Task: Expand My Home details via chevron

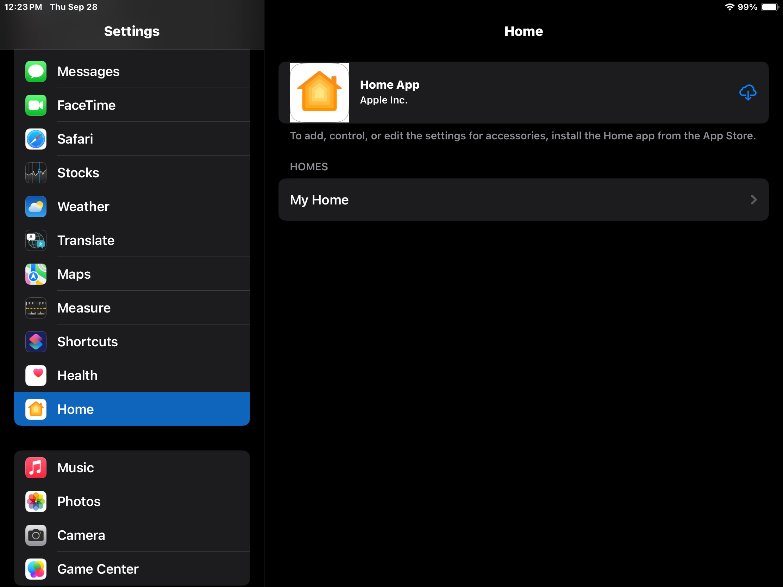Action: click(x=753, y=200)
